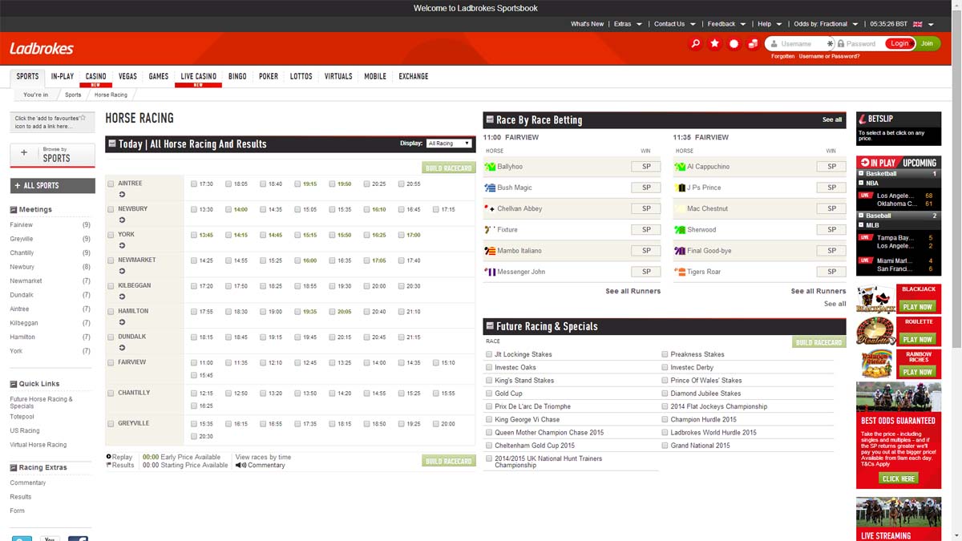Open the EXCHANGE tab
This screenshot has width=962, height=541.
(x=414, y=77)
